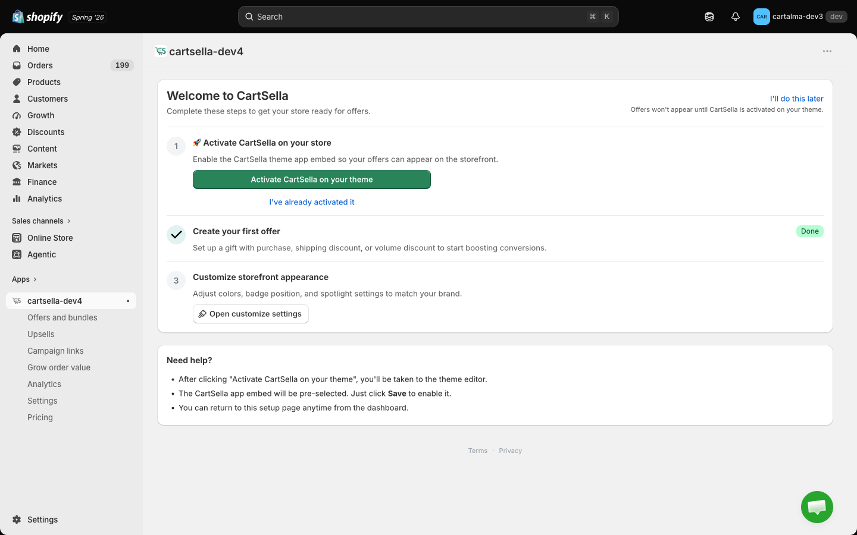Screen dimensions: 857x535
Task: Click I'll do this later link
Action: 796,99
